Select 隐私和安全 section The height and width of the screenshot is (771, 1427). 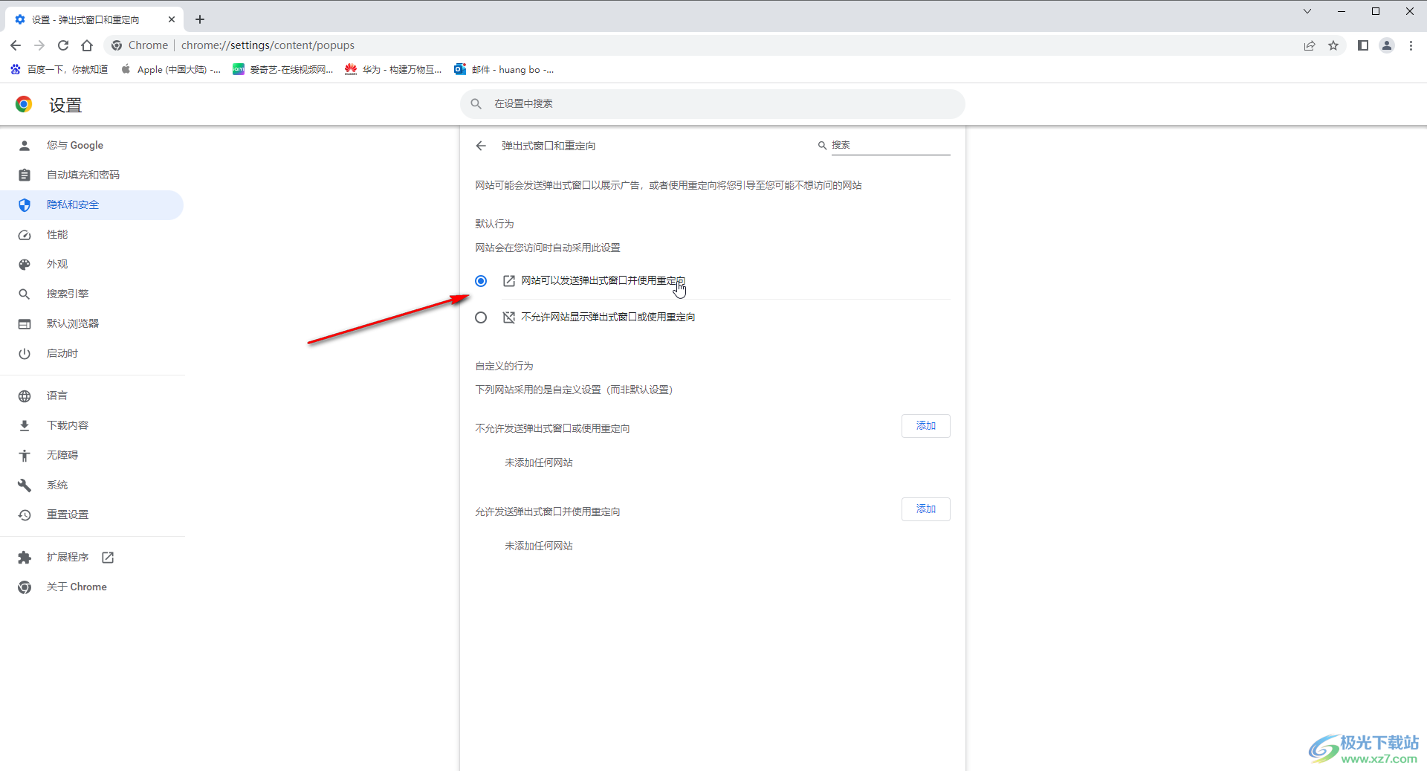tap(92, 204)
